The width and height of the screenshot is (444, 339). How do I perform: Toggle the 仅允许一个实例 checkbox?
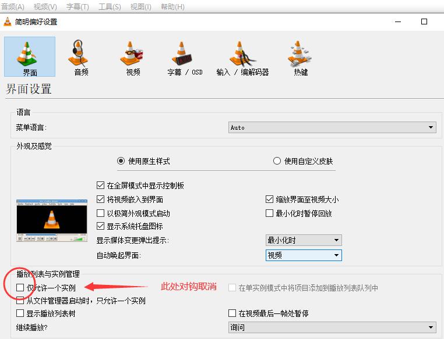point(20,288)
